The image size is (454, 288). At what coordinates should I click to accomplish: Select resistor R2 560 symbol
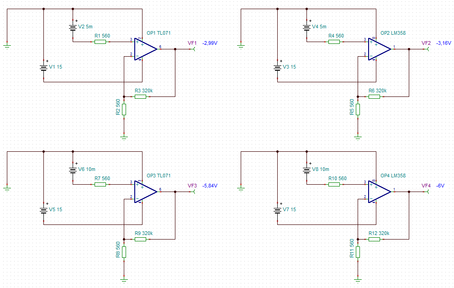[x=124, y=110]
